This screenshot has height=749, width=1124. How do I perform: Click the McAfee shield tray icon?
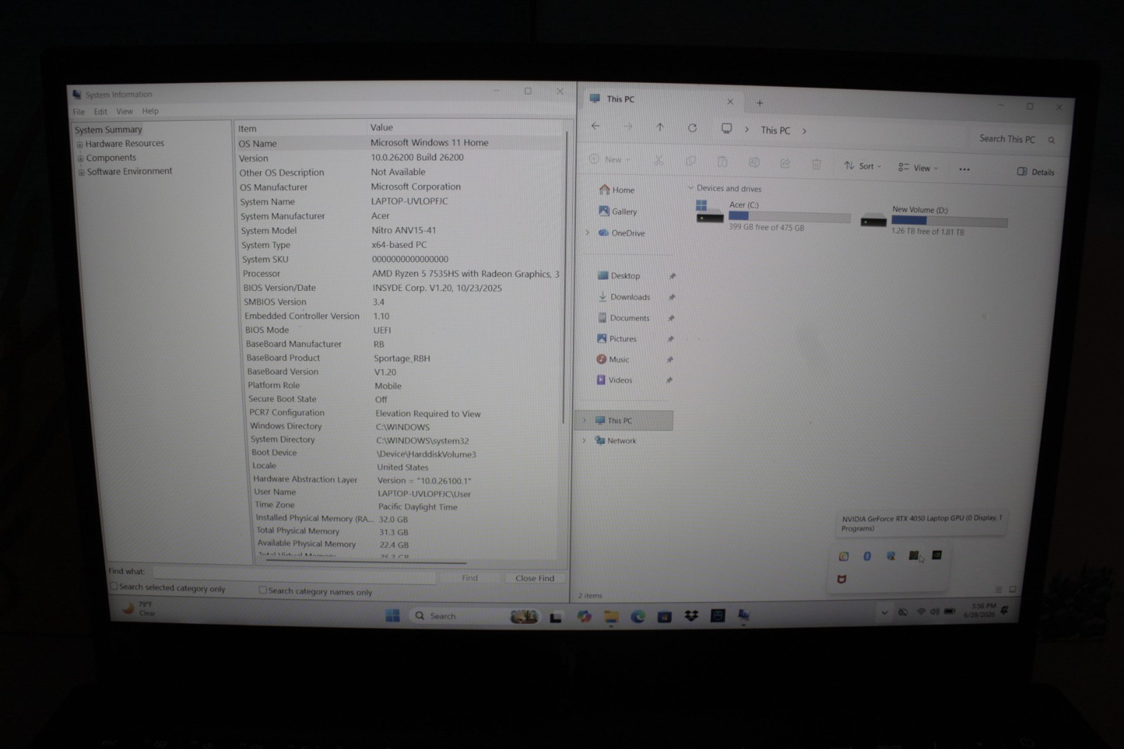coord(842,579)
